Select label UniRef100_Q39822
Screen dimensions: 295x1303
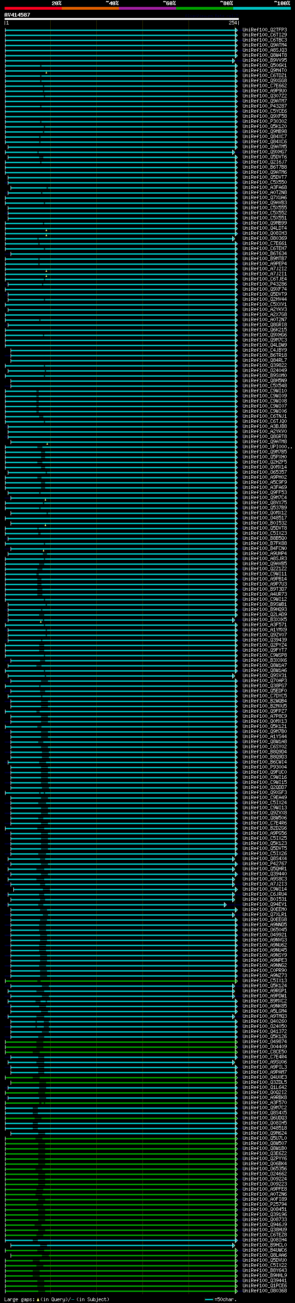(x=264, y=366)
